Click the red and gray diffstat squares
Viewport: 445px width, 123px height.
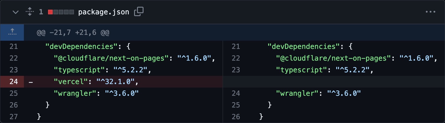tap(61, 12)
